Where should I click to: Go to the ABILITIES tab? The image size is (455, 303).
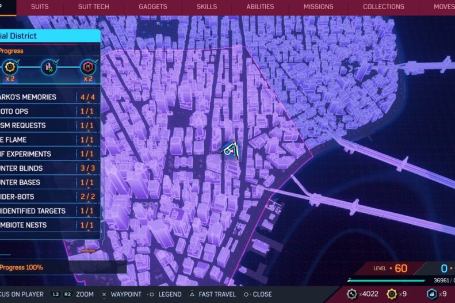[x=260, y=7]
